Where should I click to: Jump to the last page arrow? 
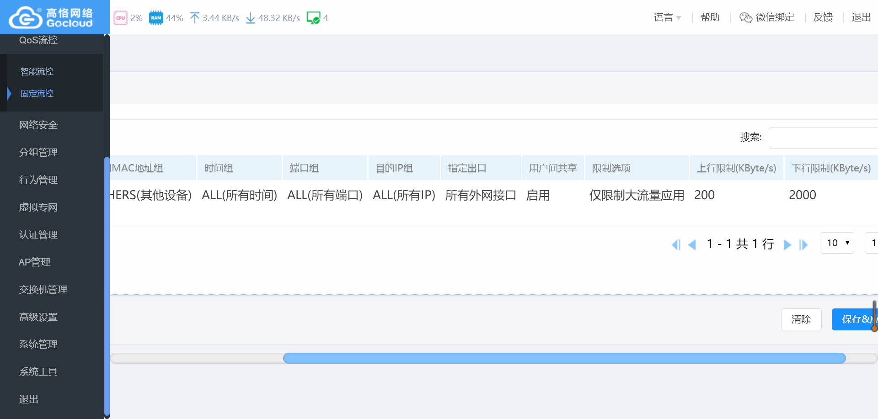coord(803,244)
